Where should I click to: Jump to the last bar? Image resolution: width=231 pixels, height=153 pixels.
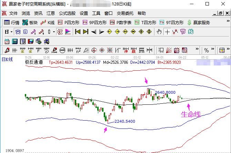(86, 32)
